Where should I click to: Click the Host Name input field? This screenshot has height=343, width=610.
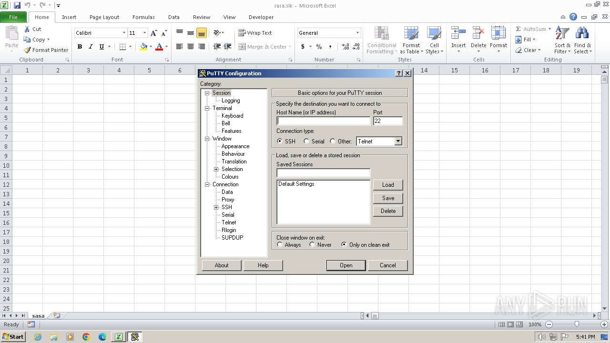point(323,121)
